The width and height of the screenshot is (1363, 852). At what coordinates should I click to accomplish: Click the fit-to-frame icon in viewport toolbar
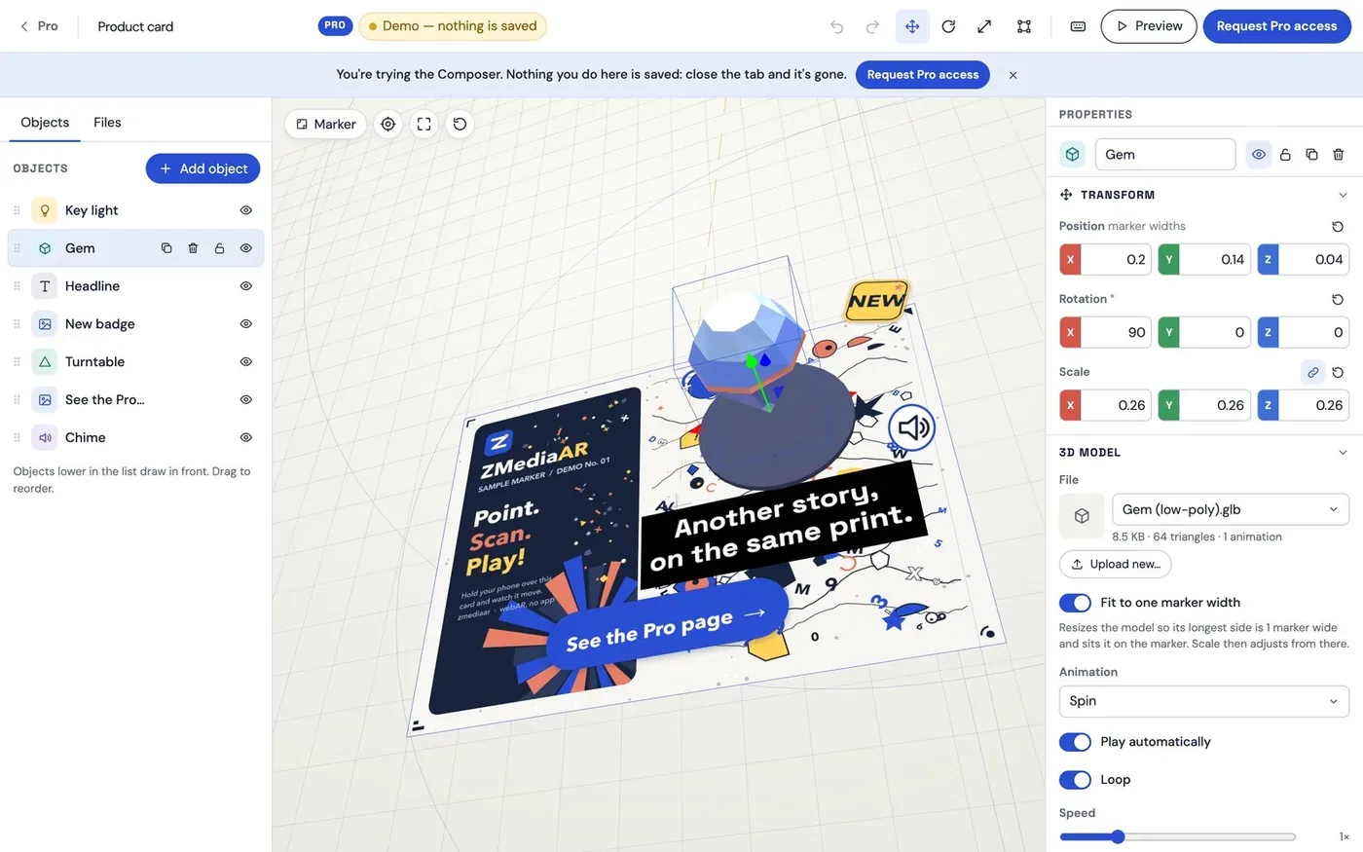pos(424,124)
